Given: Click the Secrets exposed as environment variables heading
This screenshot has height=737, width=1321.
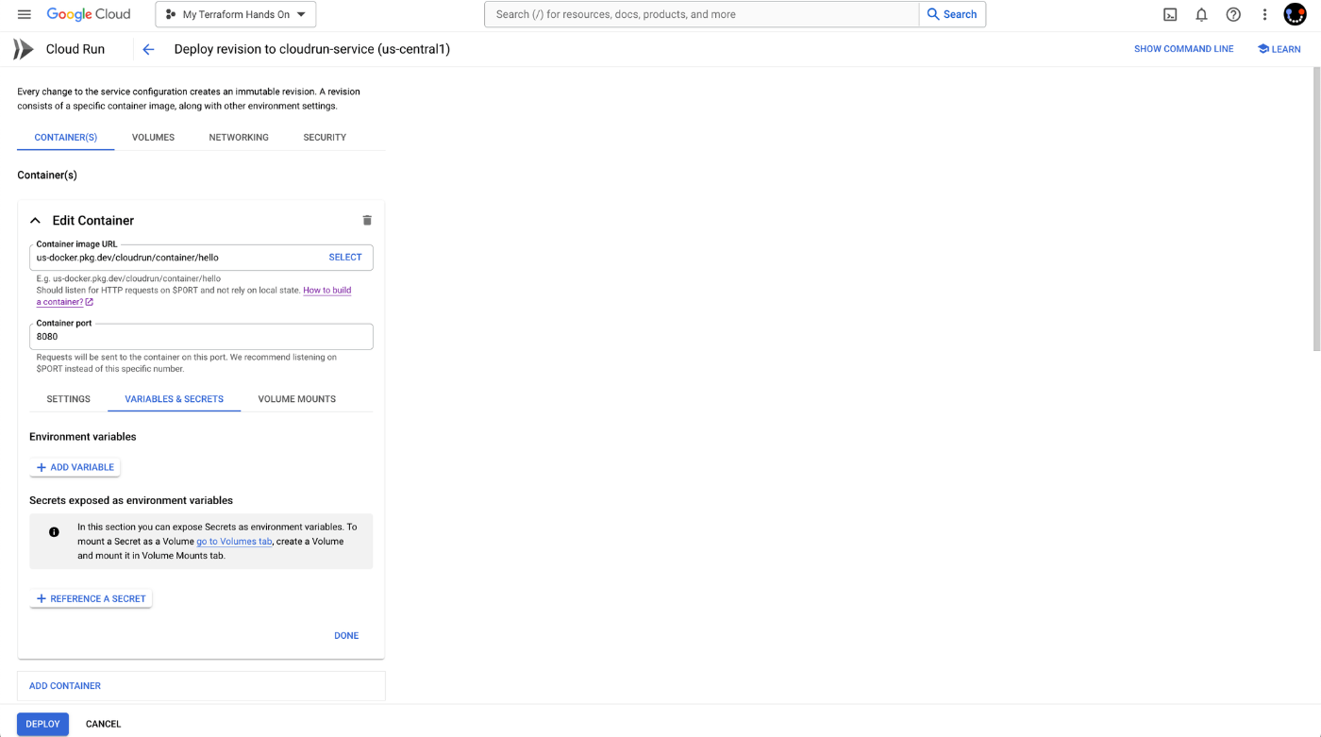Looking at the screenshot, I should (131, 500).
